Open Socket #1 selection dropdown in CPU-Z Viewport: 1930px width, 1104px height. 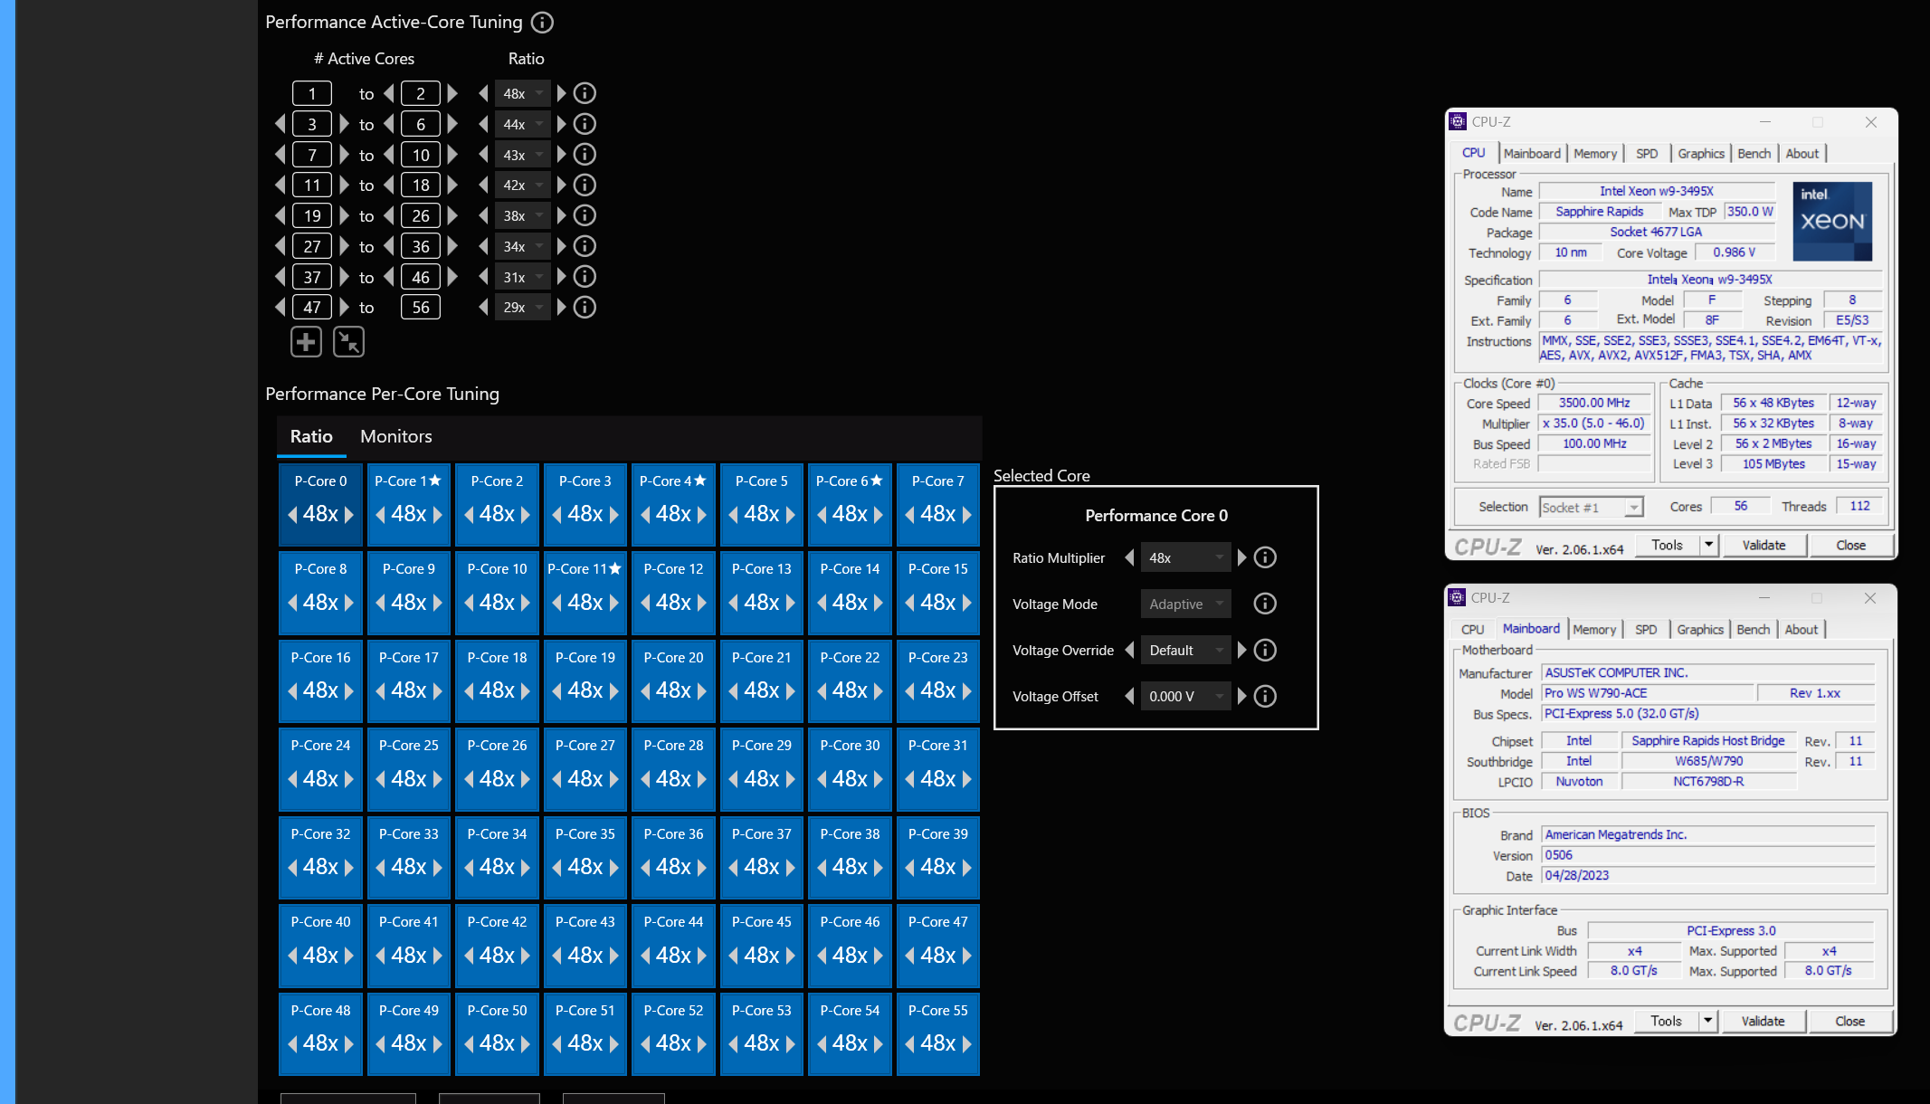click(1591, 507)
